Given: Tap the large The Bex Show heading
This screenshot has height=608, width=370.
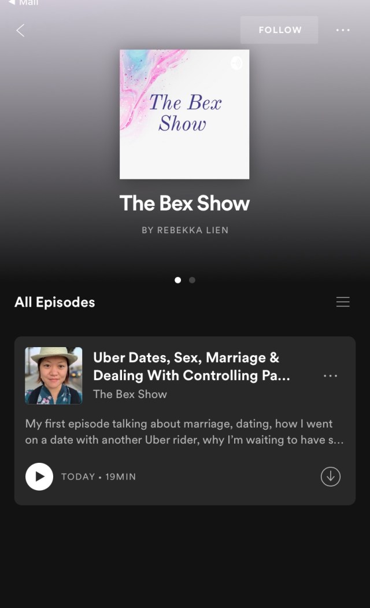Looking at the screenshot, I should click(x=184, y=204).
